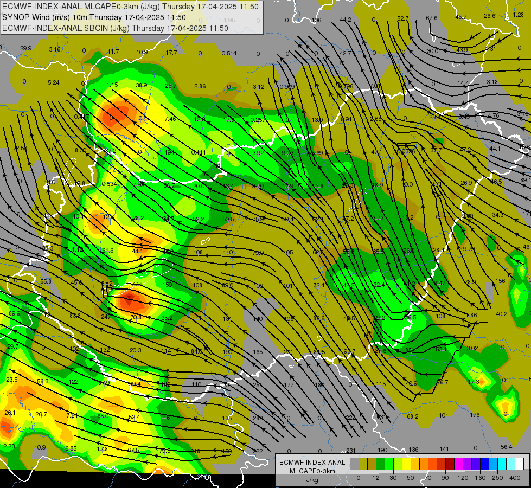Click the SYNOP Wind 10m header line

(94, 17)
